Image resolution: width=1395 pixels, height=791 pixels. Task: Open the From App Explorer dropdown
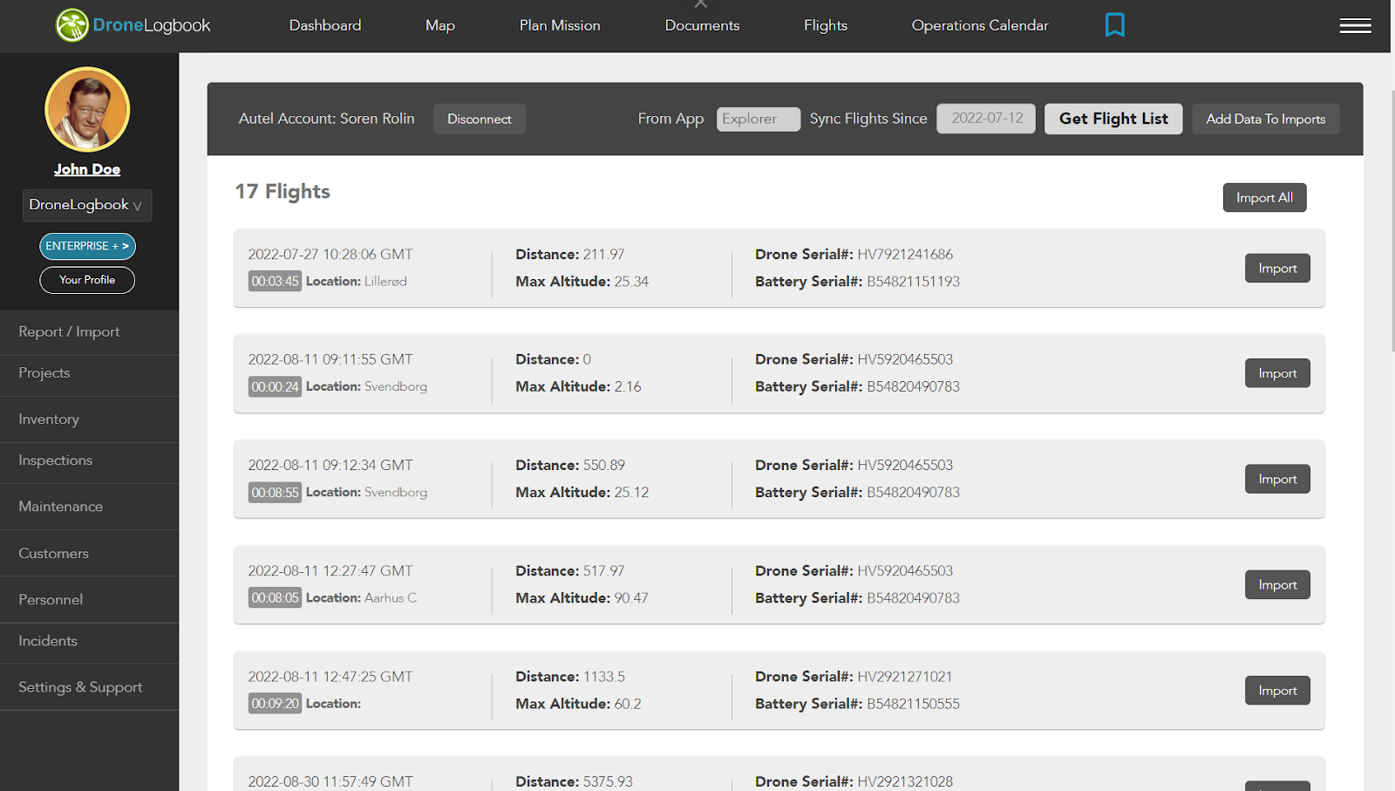point(758,119)
